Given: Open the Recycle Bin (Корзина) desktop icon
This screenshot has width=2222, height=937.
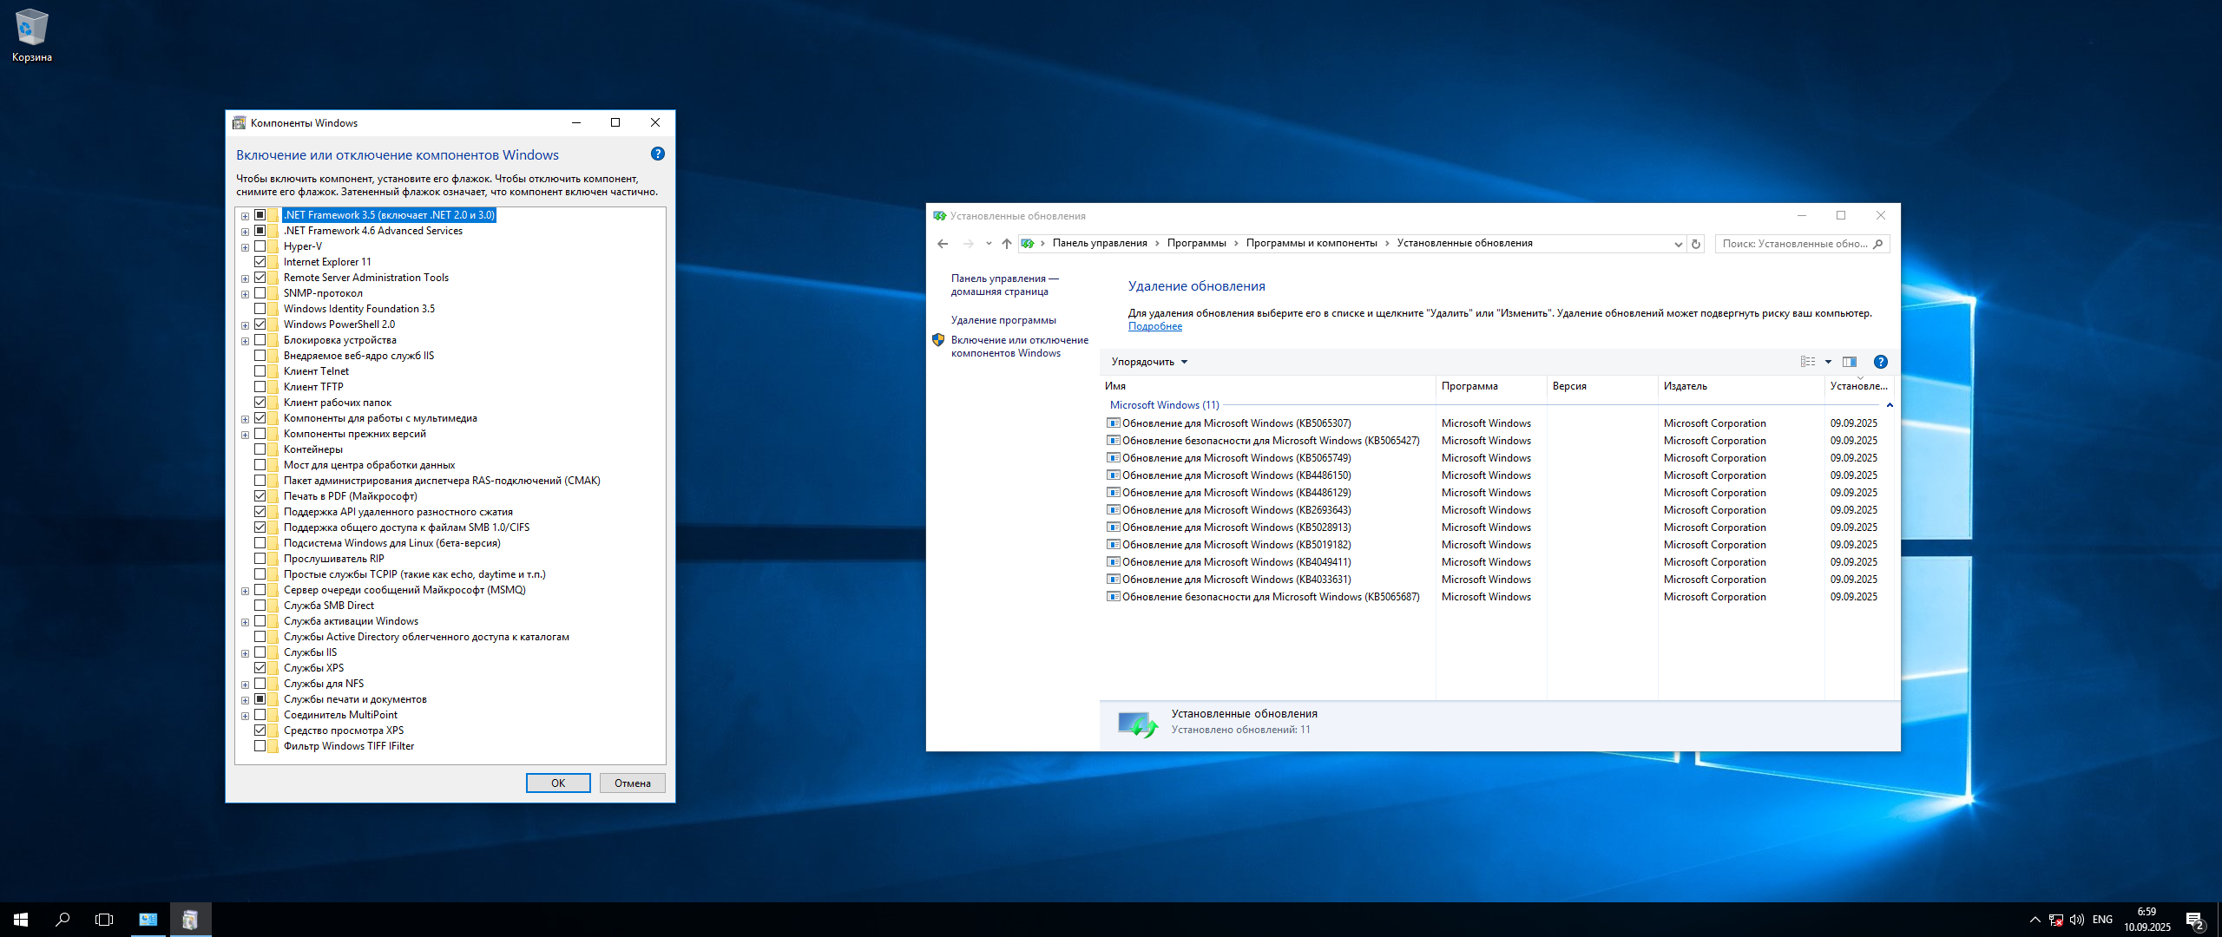Looking at the screenshot, I should pyautogui.click(x=32, y=36).
